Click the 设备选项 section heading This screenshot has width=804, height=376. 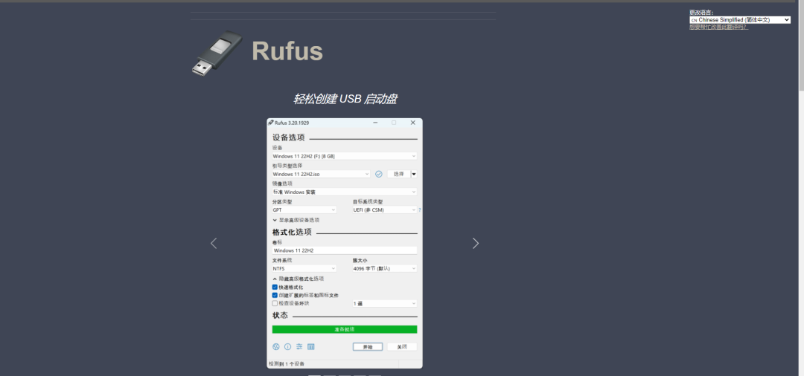289,137
